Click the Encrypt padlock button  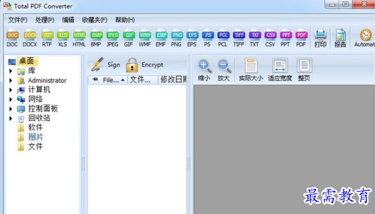tap(145, 65)
